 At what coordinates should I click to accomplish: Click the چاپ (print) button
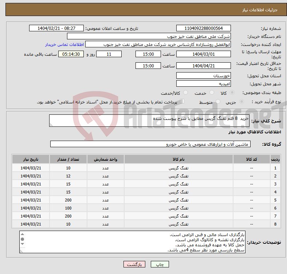[x=160, y=264]
